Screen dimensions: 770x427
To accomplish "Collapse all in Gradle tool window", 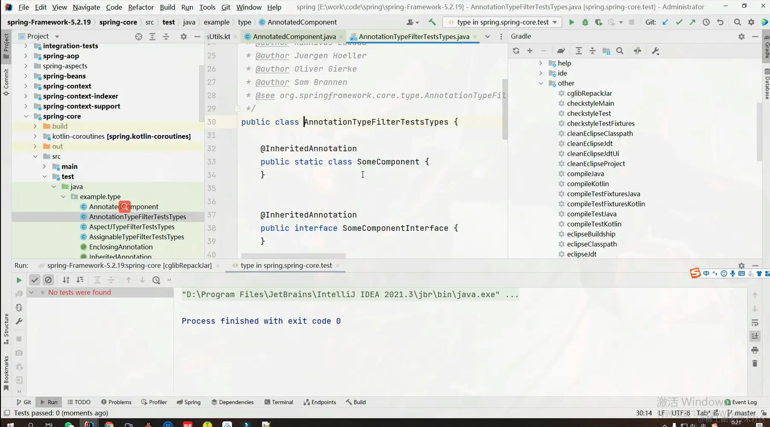I will (x=592, y=51).
